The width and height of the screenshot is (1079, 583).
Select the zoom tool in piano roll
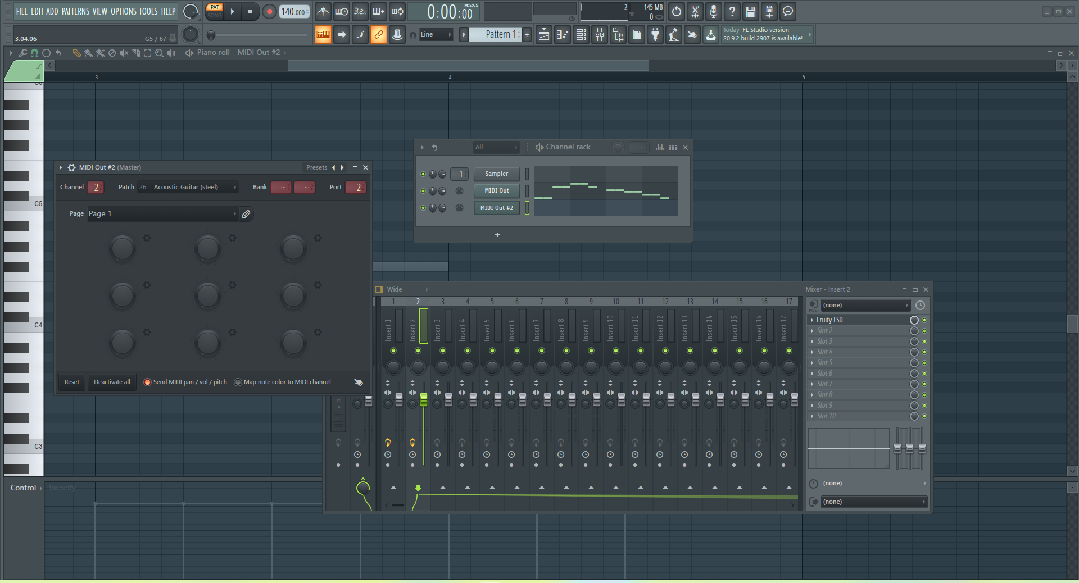[160, 53]
